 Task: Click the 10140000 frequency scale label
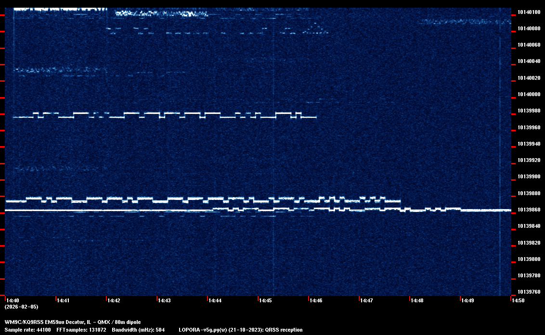pos(528,94)
